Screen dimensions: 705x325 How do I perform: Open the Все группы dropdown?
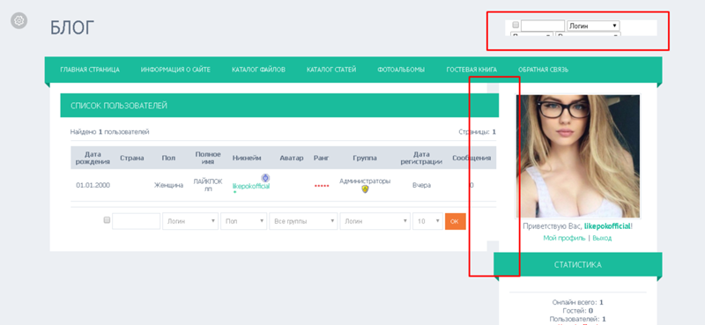[303, 221]
